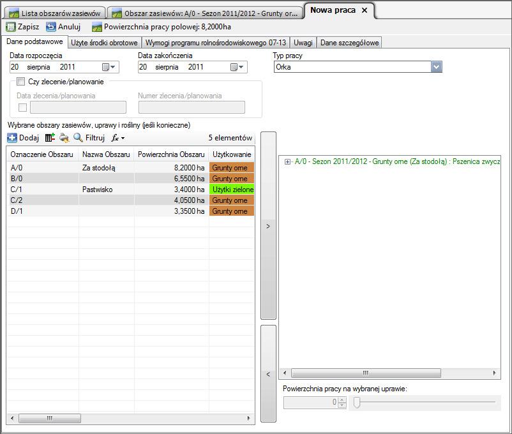Click tree panel scrollbar right arrow
This screenshot has height=434, width=512.
494,373
